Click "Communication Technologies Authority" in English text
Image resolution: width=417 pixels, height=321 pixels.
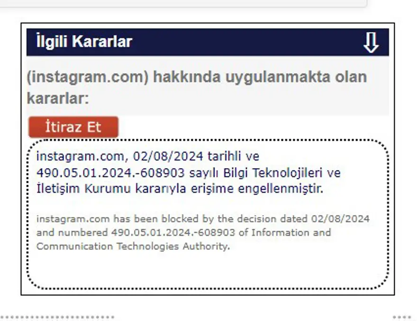tap(133, 246)
